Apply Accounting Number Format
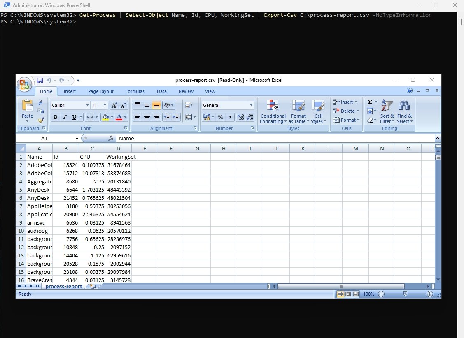 (x=207, y=117)
